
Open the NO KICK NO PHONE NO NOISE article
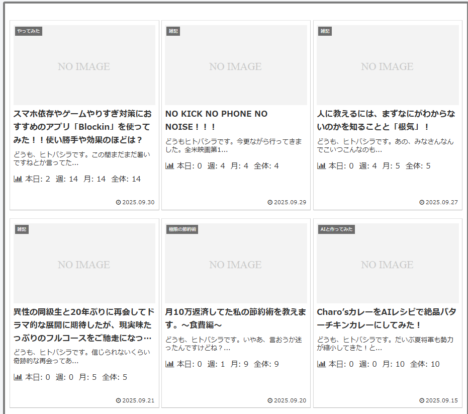tap(216, 120)
